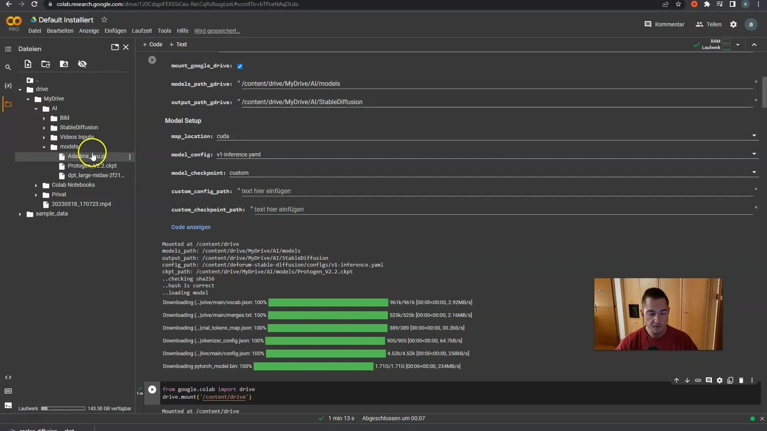767x431 pixels.
Task: Click the hide filesystem icon in sidebar
Action: pos(82,64)
